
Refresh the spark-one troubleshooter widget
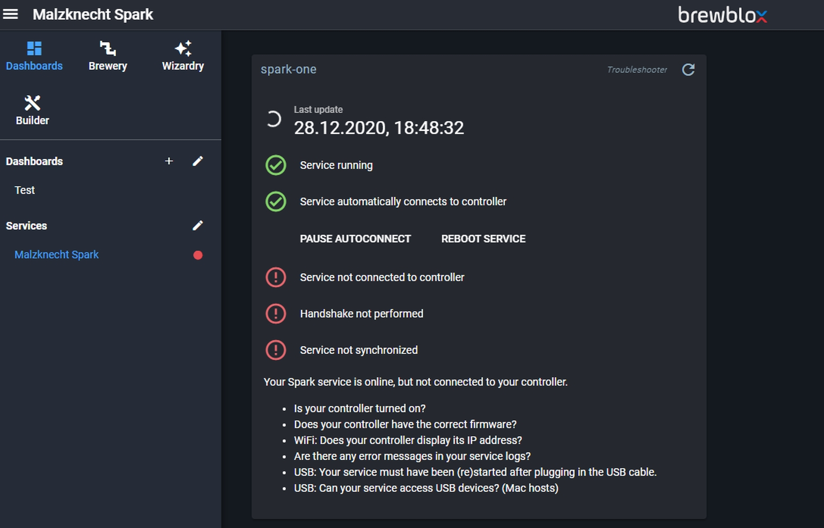click(x=688, y=70)
